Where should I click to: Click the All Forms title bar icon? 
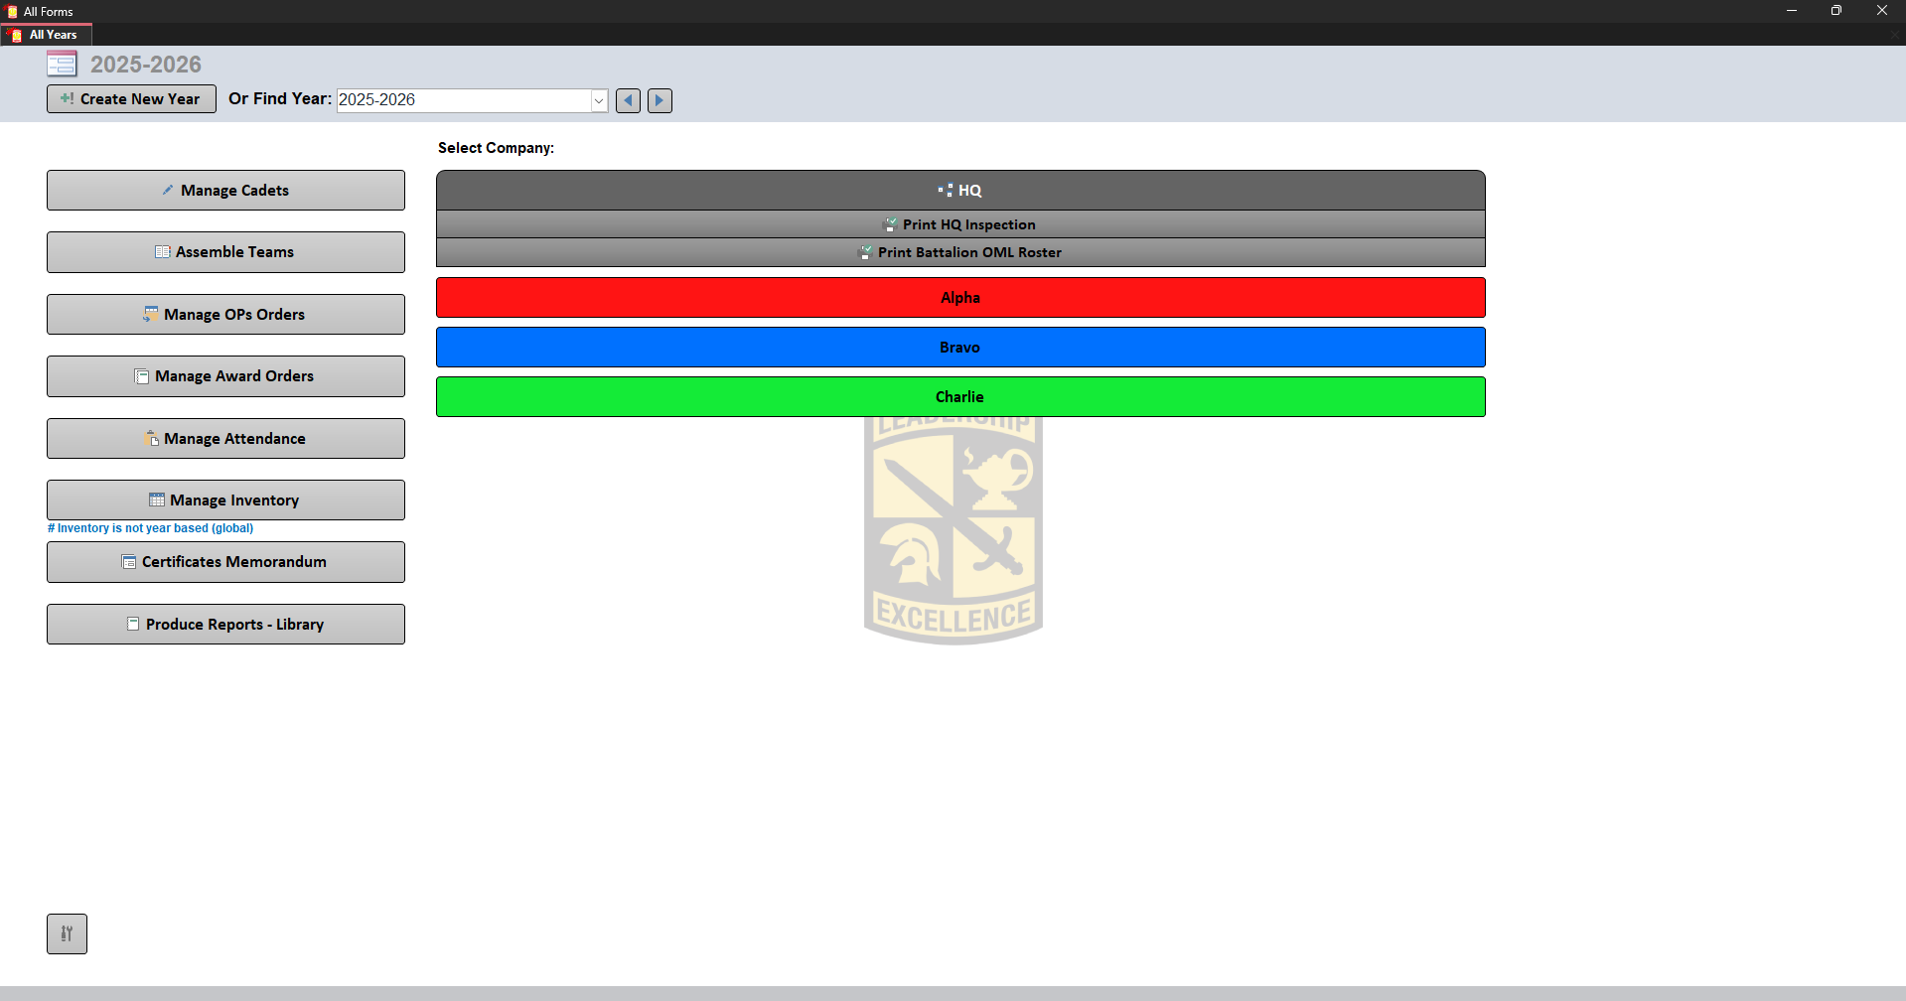tap(12, 12)
